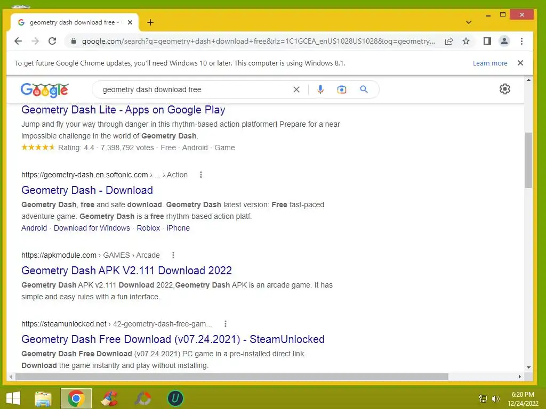Share this page icon in address bar
The width and height of the screenshot is (546, 409).
click(449, 41)
